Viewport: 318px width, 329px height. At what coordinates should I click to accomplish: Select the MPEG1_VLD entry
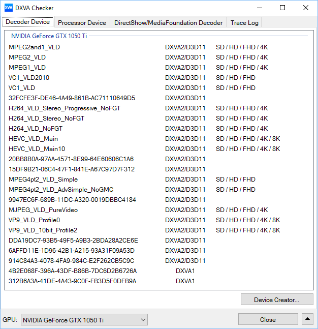coord(27,68)
